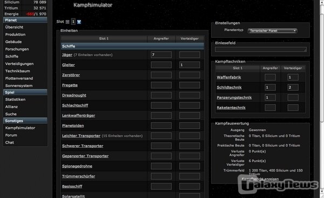Viewport: 324px width, 198px height.
Task: Click the Panzerungstechnik technology link
Action: (234, 98)
